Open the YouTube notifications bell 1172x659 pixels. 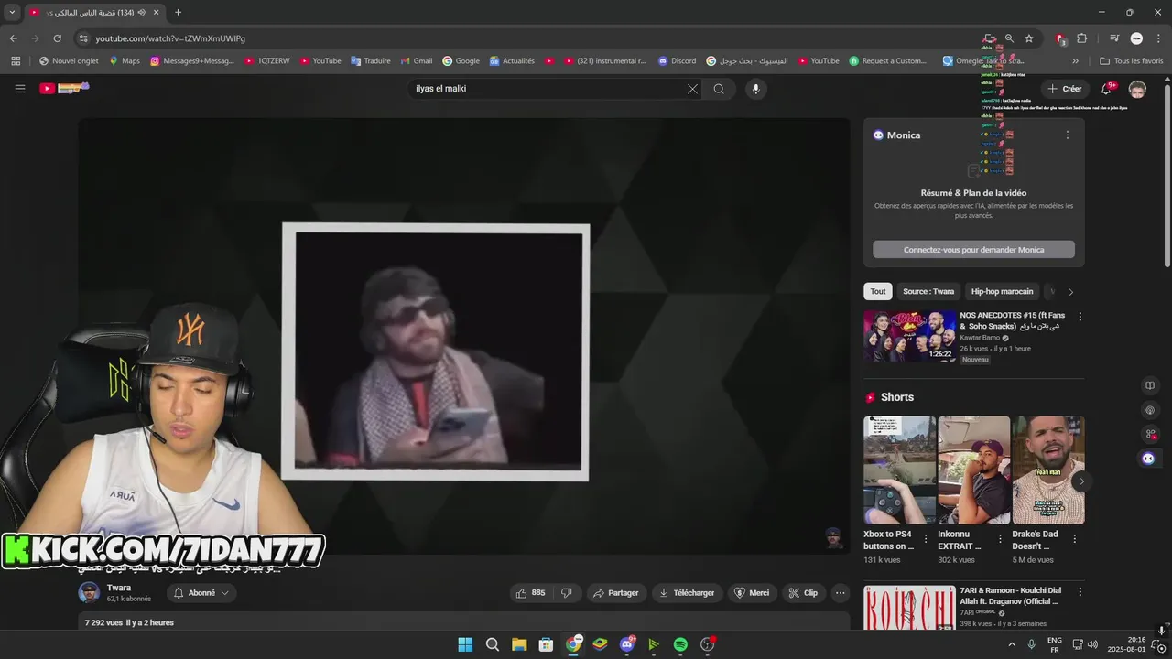pos(1106,89)
